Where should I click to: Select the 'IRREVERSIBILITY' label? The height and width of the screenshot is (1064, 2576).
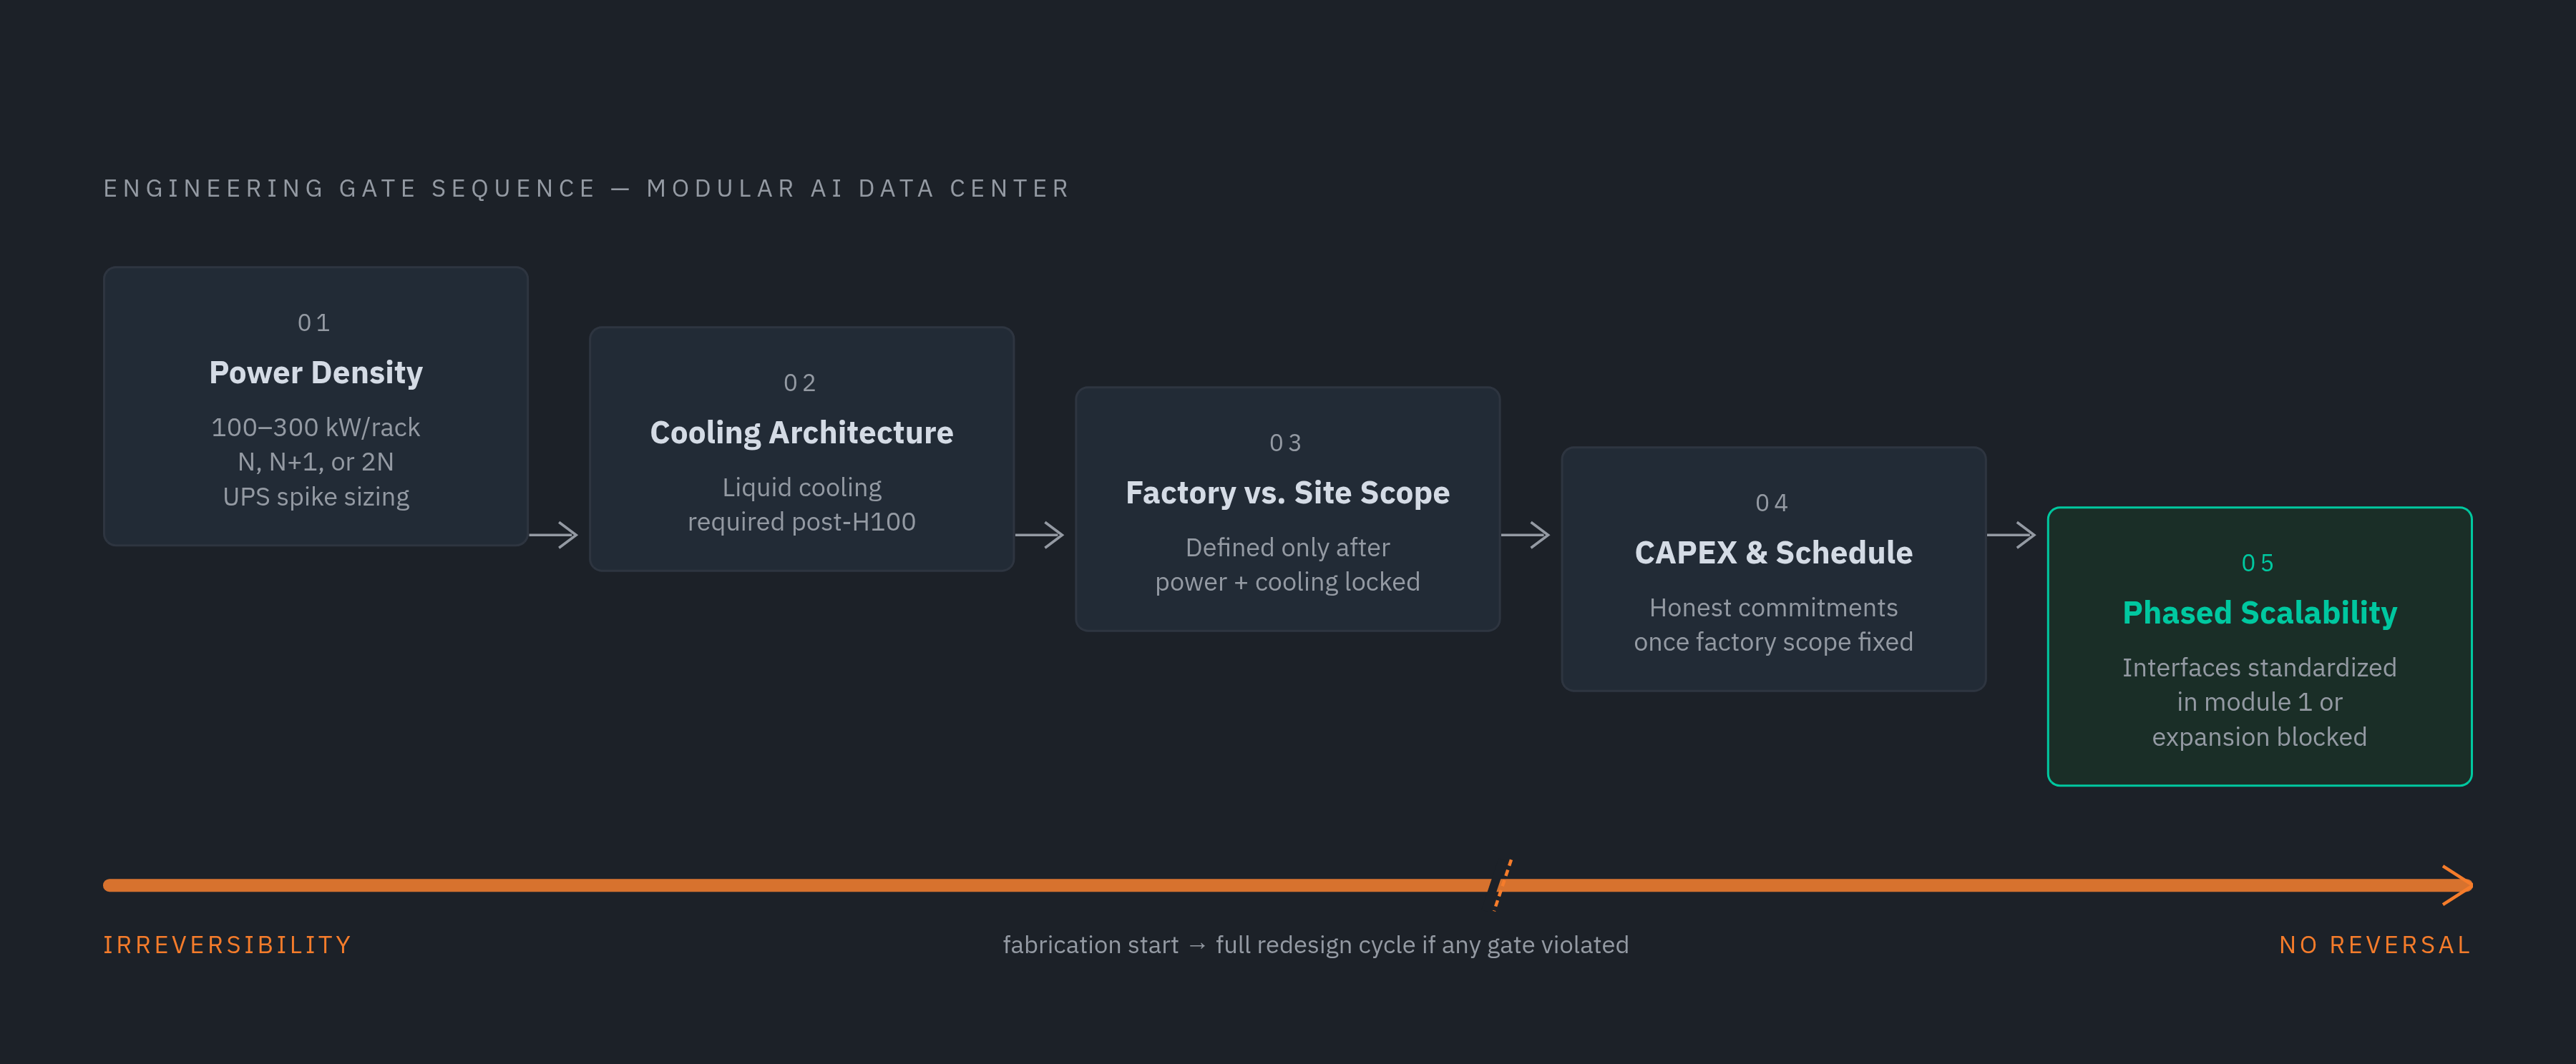coord(228,945)
